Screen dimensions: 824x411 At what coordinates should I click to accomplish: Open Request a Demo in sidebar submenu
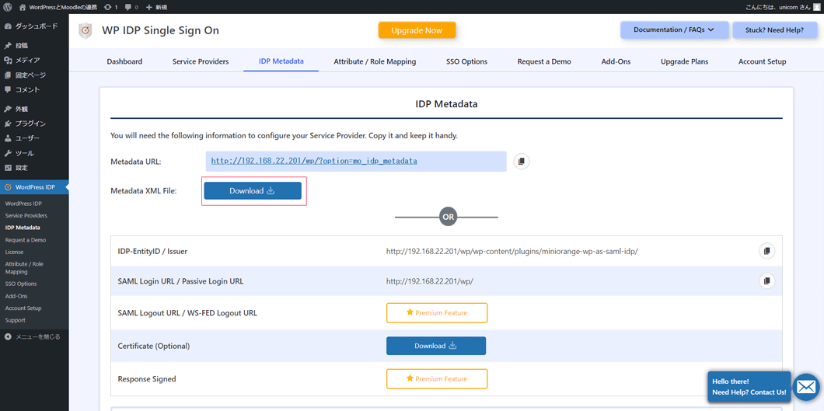click(x=25, y=240)
